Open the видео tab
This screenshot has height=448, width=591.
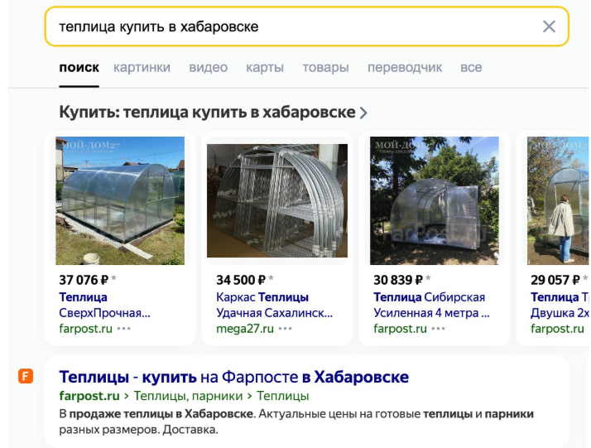pyautogui.click(x=208, y=68)
